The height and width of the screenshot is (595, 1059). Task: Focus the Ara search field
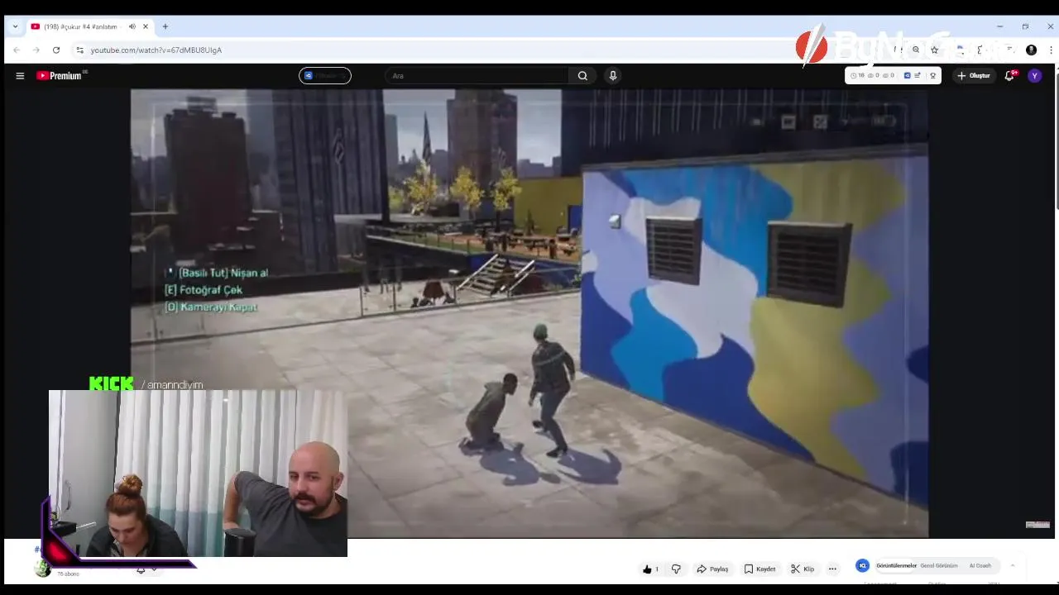click(477, 76)
